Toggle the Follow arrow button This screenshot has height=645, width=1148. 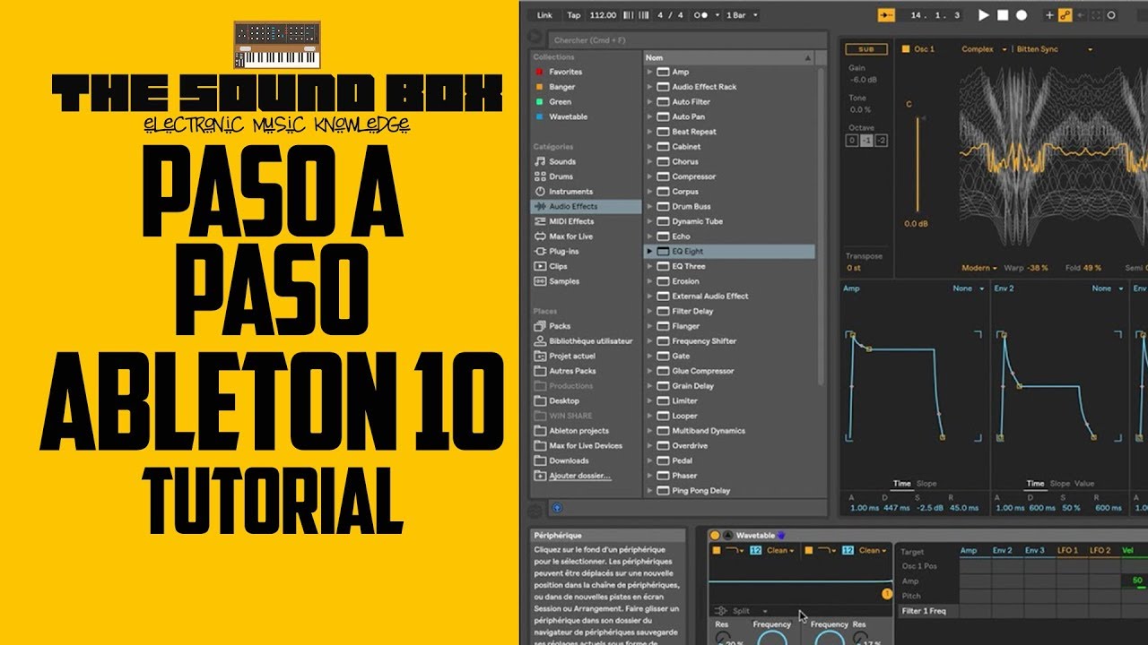pyautogui.click(x=887, y=15)
